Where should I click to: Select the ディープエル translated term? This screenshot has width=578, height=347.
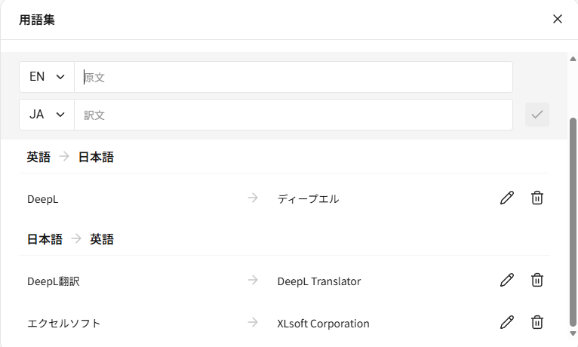click(x=308, y=199)
